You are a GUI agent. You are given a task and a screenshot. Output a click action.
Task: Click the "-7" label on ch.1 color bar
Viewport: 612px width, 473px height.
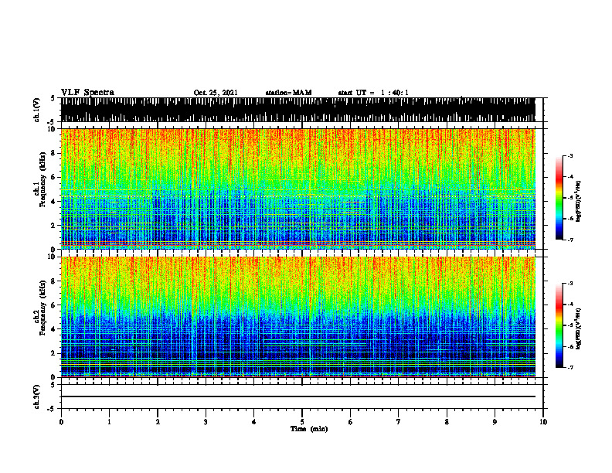pos(569,240)
